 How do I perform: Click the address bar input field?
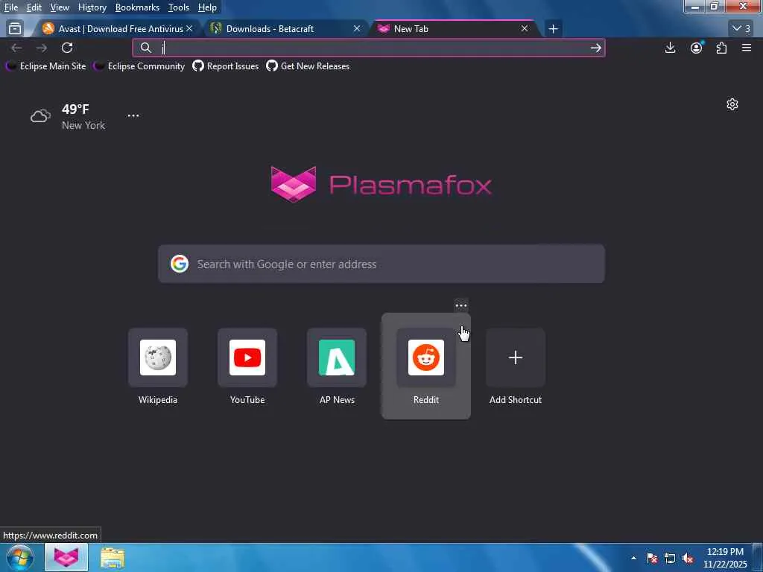370,48
